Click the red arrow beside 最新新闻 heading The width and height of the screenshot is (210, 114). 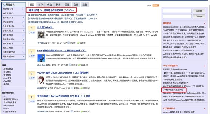[205, 23]
